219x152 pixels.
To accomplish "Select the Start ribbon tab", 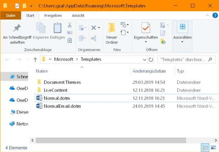I will (x=30, y=15).
